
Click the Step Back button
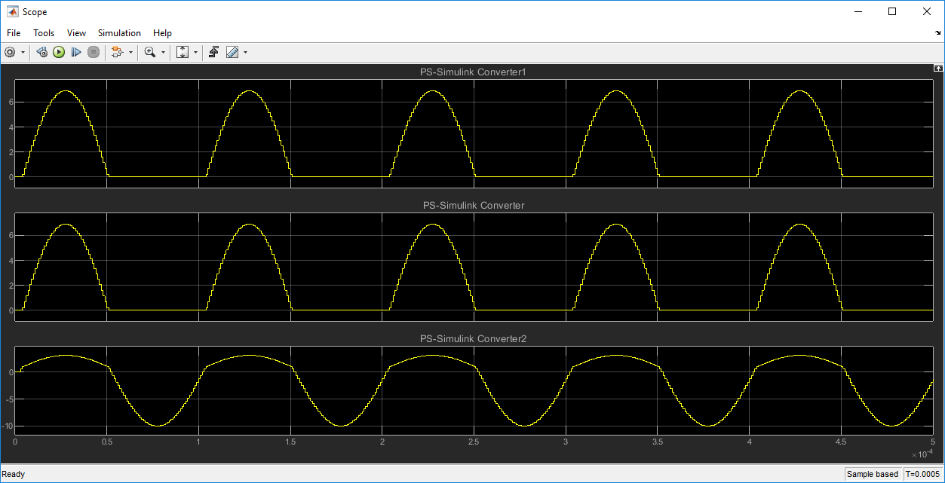tap(42, 52)
